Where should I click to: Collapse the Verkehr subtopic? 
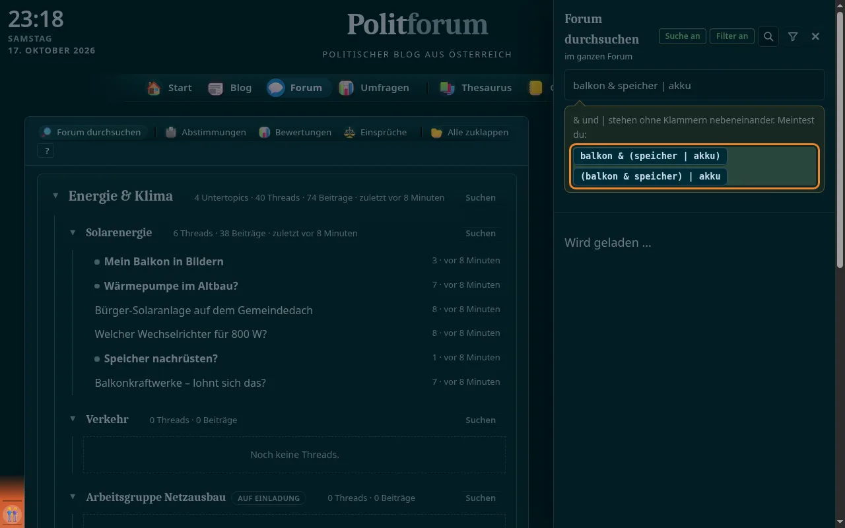pos(73,419)
